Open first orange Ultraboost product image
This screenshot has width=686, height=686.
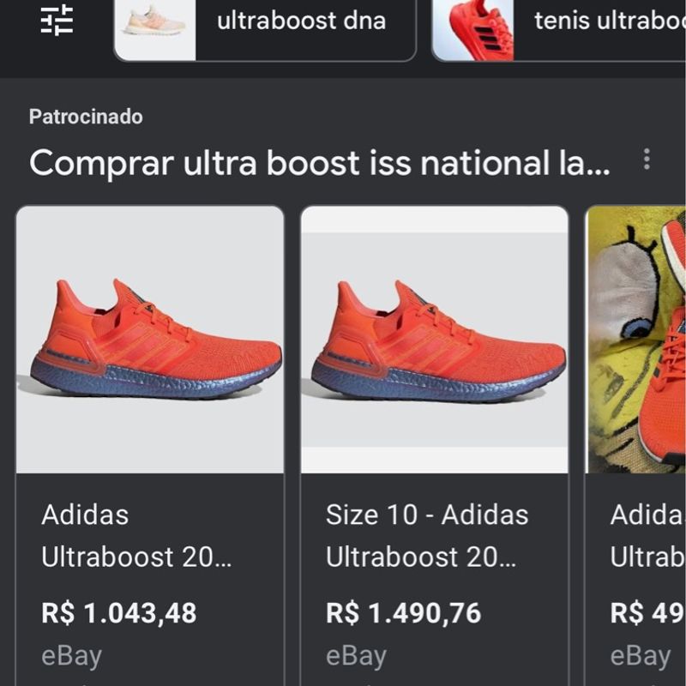coord(150,340)
